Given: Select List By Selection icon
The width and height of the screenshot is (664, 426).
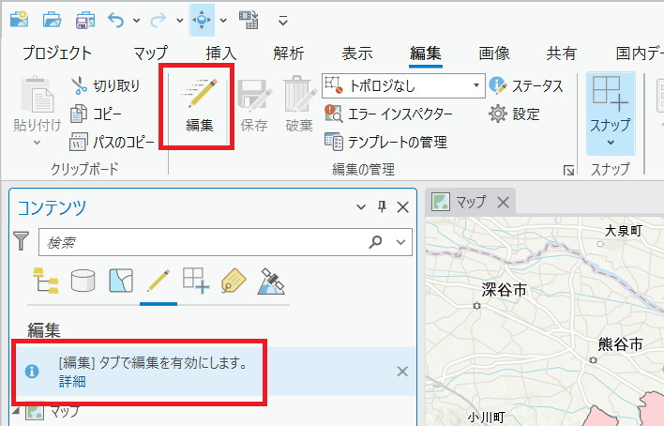Looking at the screenshot, I should (121, 281).
